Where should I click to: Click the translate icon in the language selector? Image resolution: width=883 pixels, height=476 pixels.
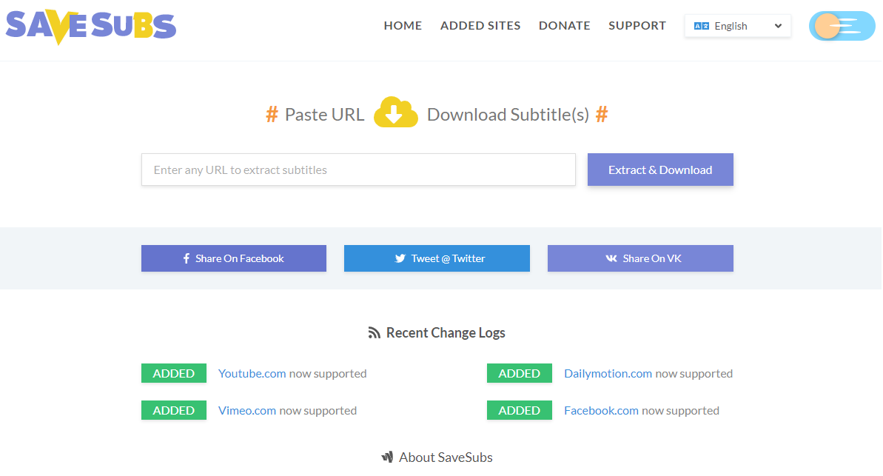(701, 25)
